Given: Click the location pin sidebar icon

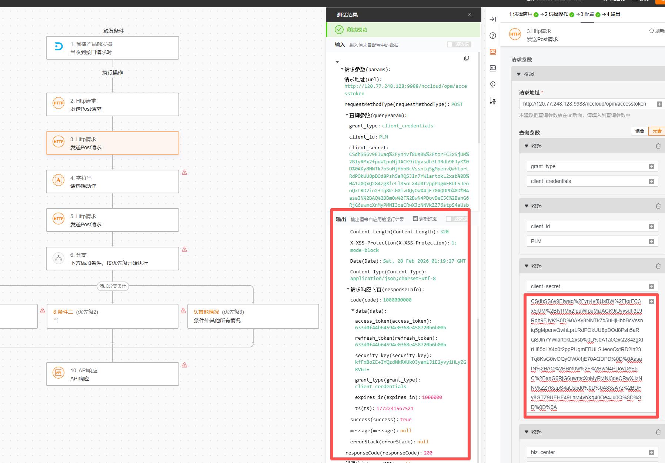Looking at the screenshot, I should pos(492,84).
